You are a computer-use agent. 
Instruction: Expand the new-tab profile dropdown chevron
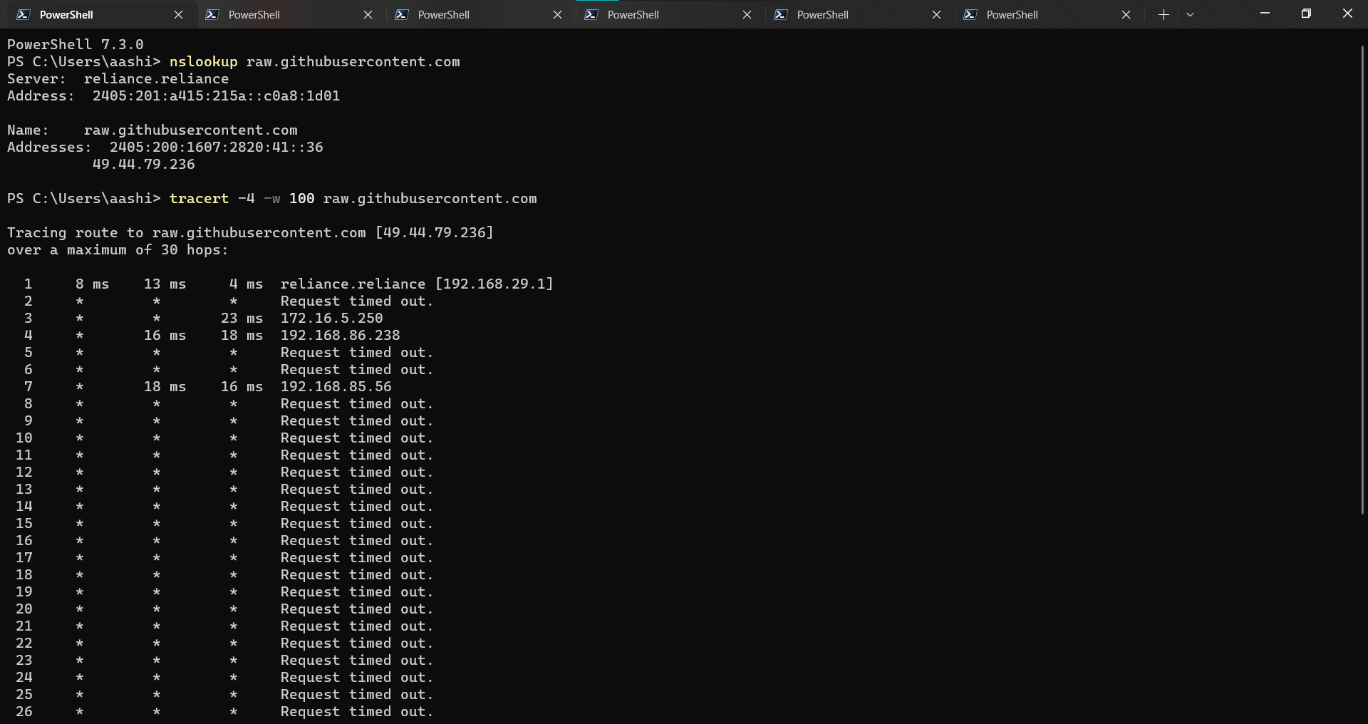(1190, 14)
